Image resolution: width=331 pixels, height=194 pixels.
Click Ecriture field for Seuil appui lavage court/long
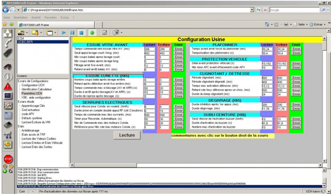click(x=164, y=53)
